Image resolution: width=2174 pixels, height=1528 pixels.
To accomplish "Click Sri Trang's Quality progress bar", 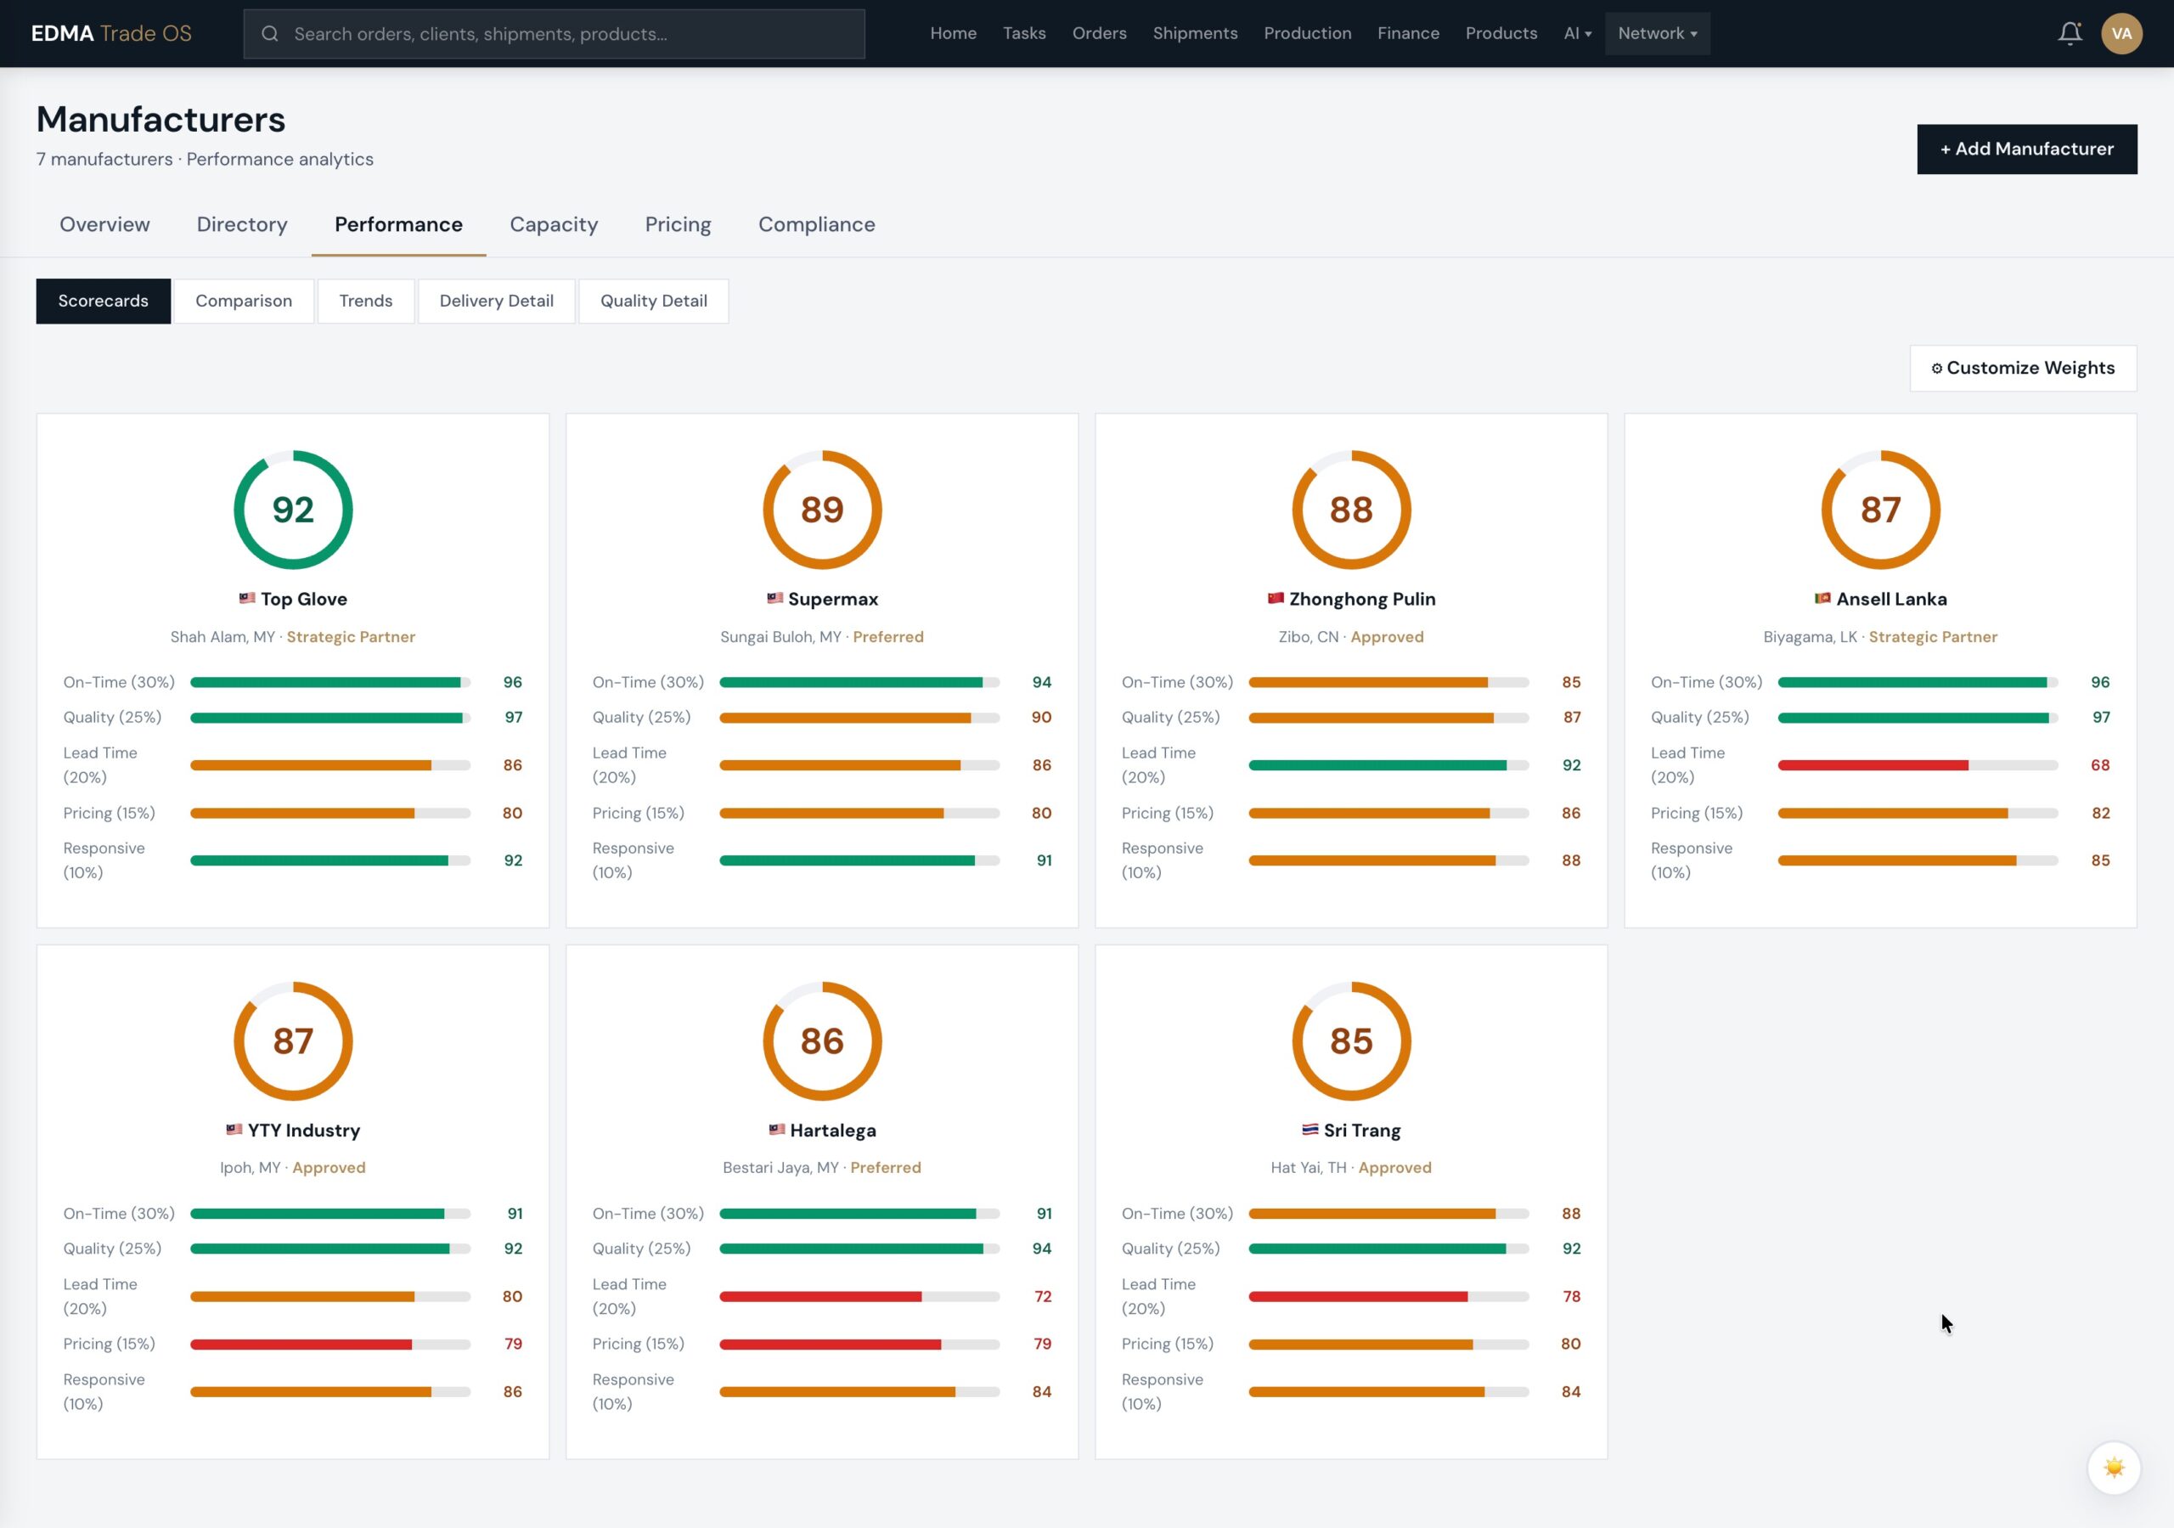I will pos(1388,1249).
